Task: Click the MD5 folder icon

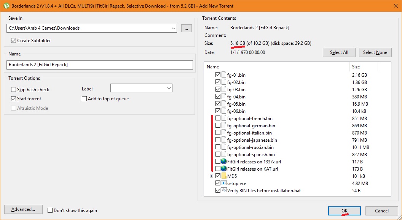Action: [224, 176]
